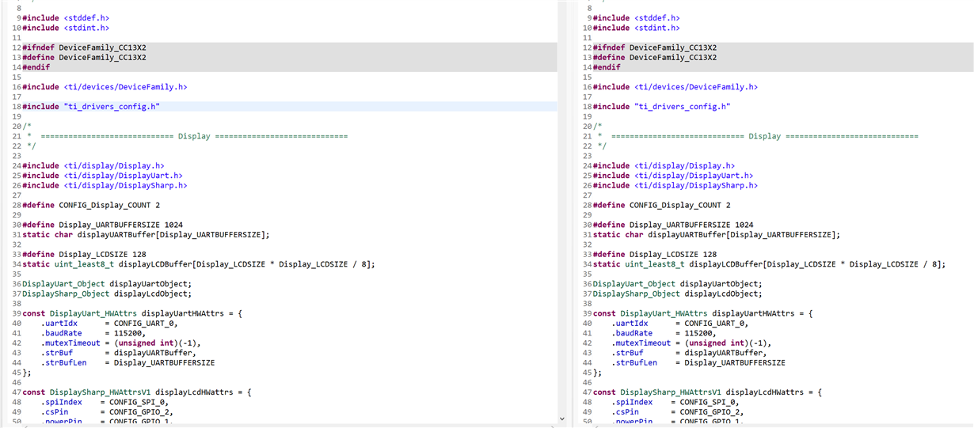The height and width of the screenshot is (428, 974).
Task: Click 'DisplaySharp_Object displayLcdObject;' in left pane
Action: coord(107,294)
